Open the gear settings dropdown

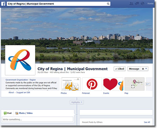[144, 69]
